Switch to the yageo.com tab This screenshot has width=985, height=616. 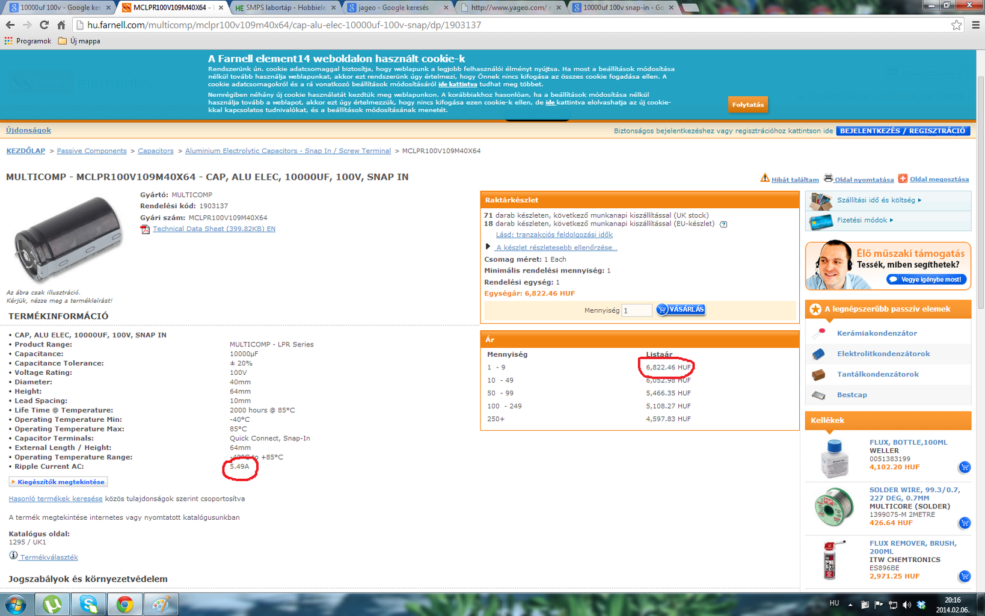pos(511,7)
